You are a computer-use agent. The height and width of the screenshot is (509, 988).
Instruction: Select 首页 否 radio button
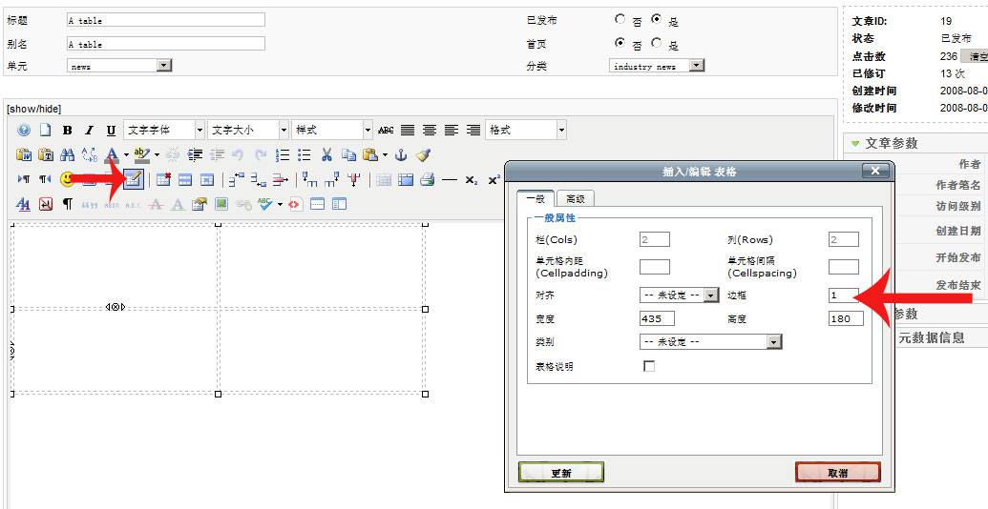coord(620,44)
